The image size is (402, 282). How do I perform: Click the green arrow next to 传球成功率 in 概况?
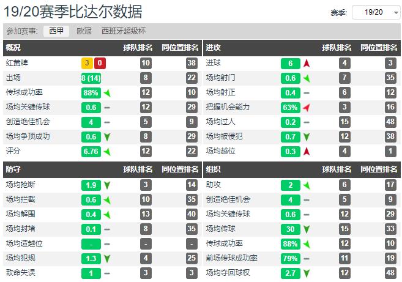[x=107, y=93]
